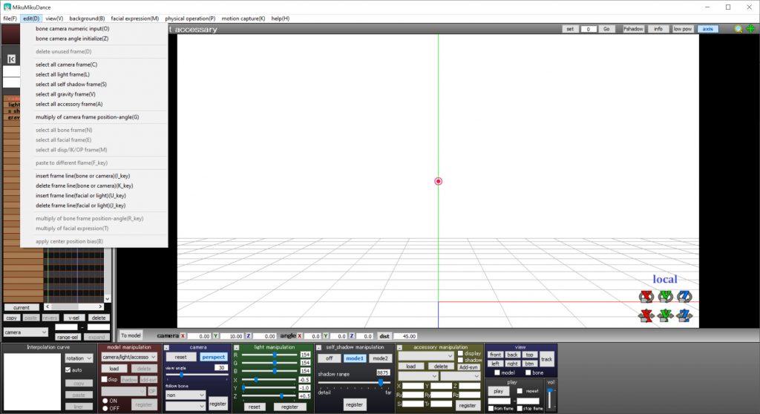Click the green cross move-view icon
This screenshot has width=760, height=414.
point(751,29)
